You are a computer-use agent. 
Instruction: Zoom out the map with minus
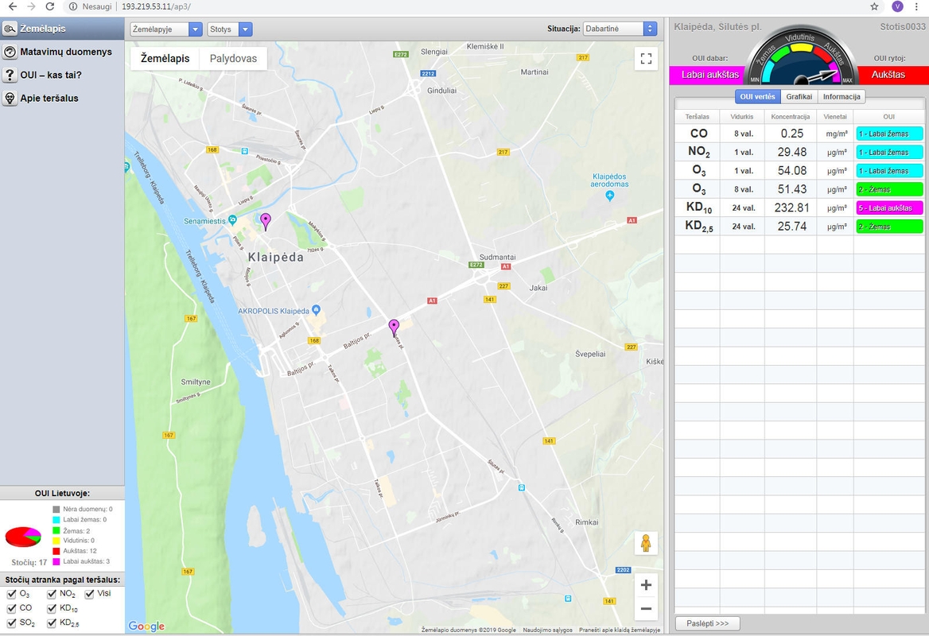tap(647, 608)
